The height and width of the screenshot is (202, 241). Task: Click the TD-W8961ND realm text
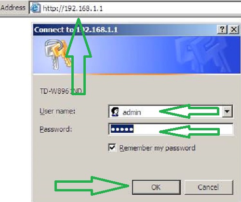[61, 91]
